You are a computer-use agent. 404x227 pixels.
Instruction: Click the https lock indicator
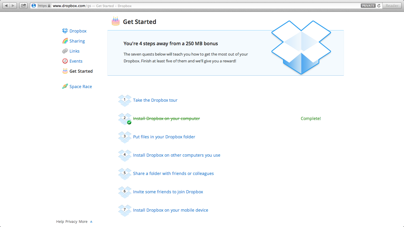(44, 6)
